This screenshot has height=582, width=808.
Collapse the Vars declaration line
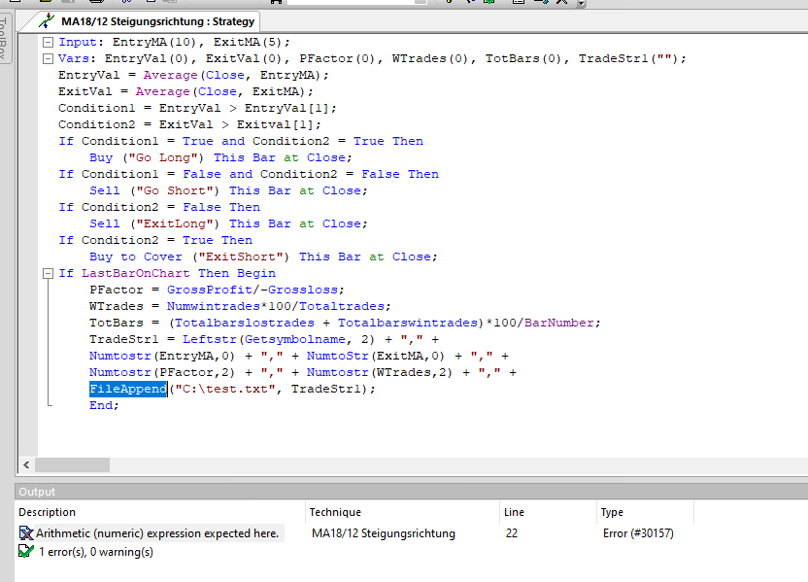[x=48, y=58]
